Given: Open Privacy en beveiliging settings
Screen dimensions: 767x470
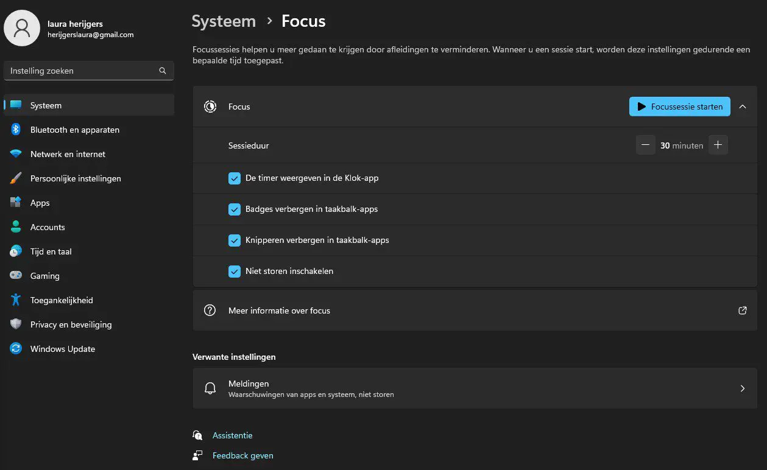Looking at the screenshot, I should pyautogui.click(x=89, y=324).
